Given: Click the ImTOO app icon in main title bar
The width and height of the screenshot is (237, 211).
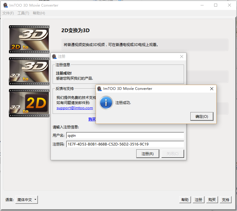Looking at the screenshot, I should (5, 5).
